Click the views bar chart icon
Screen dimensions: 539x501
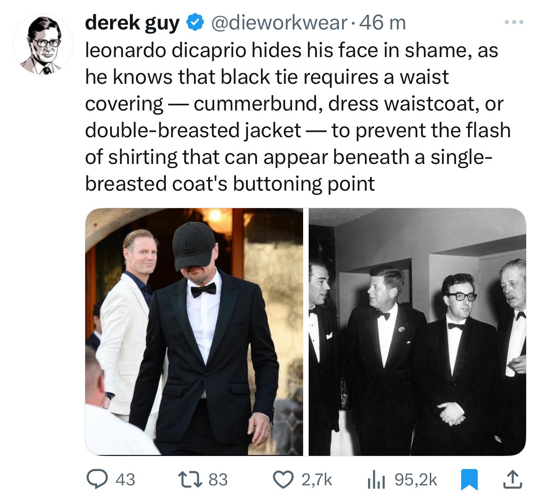(x=376, y=480)
